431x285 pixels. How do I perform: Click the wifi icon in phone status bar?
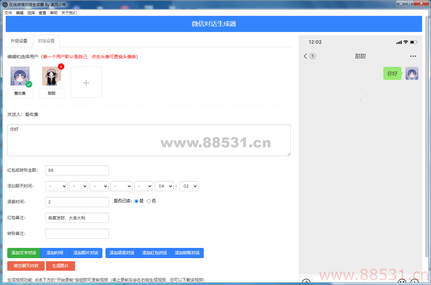[406, 42]
